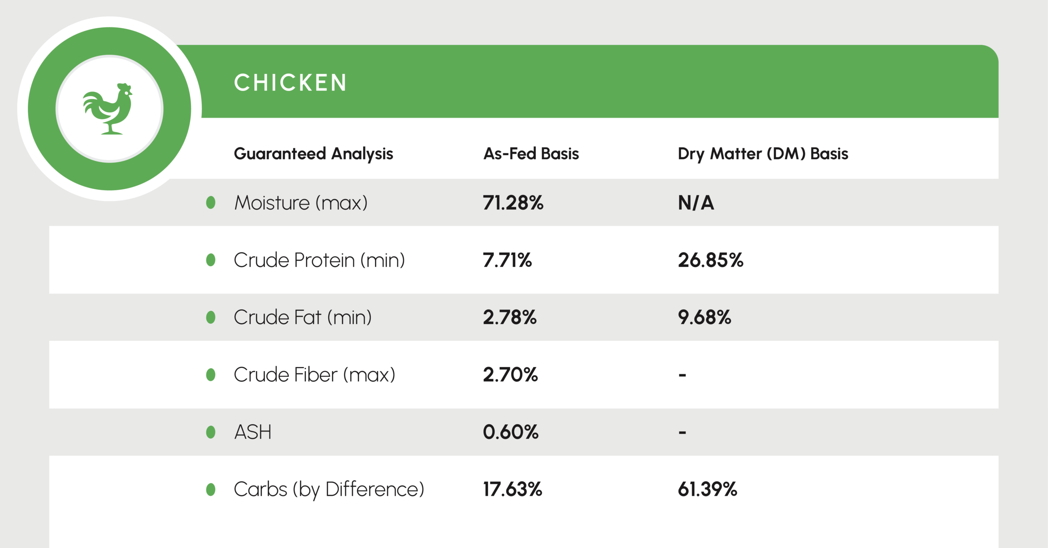The image size is (1048, 548).
Task: Select the CHICKEN title in the green banner
Action: [290, 83]
